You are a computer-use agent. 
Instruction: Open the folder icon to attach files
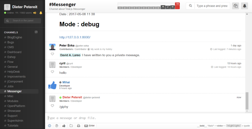[x=71, y=126]
